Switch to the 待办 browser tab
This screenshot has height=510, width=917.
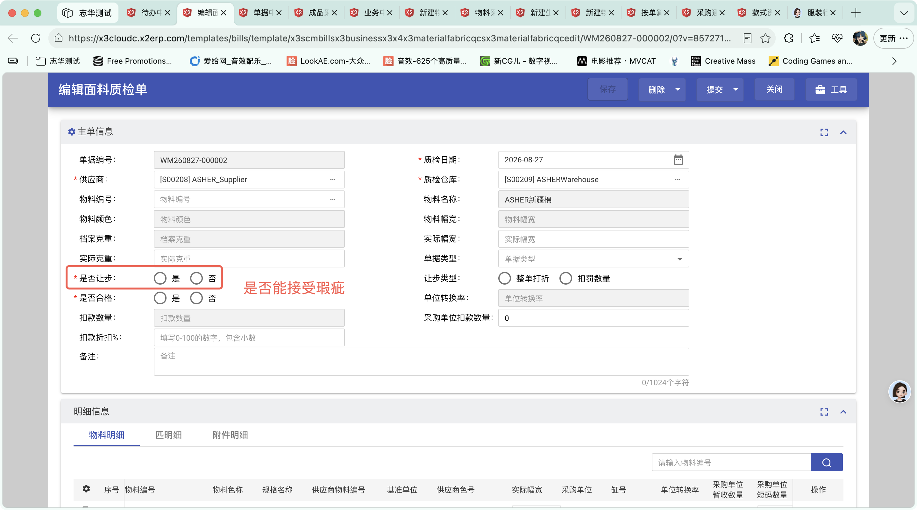pos(149,13)
